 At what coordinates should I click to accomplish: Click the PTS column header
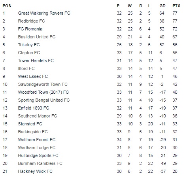pyautogui.click(x=176, y=6)
